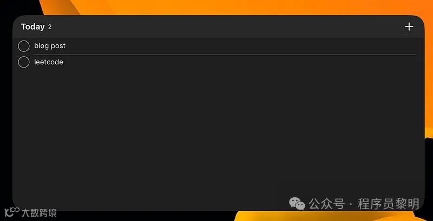Click the 程序员黎明 account name
The height and width of the screenshot is (221, 433).
(389, 204)
